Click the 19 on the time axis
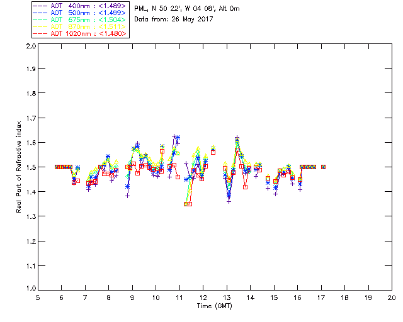Viewport: 403px width, 322px height. (x=368, y=297)
